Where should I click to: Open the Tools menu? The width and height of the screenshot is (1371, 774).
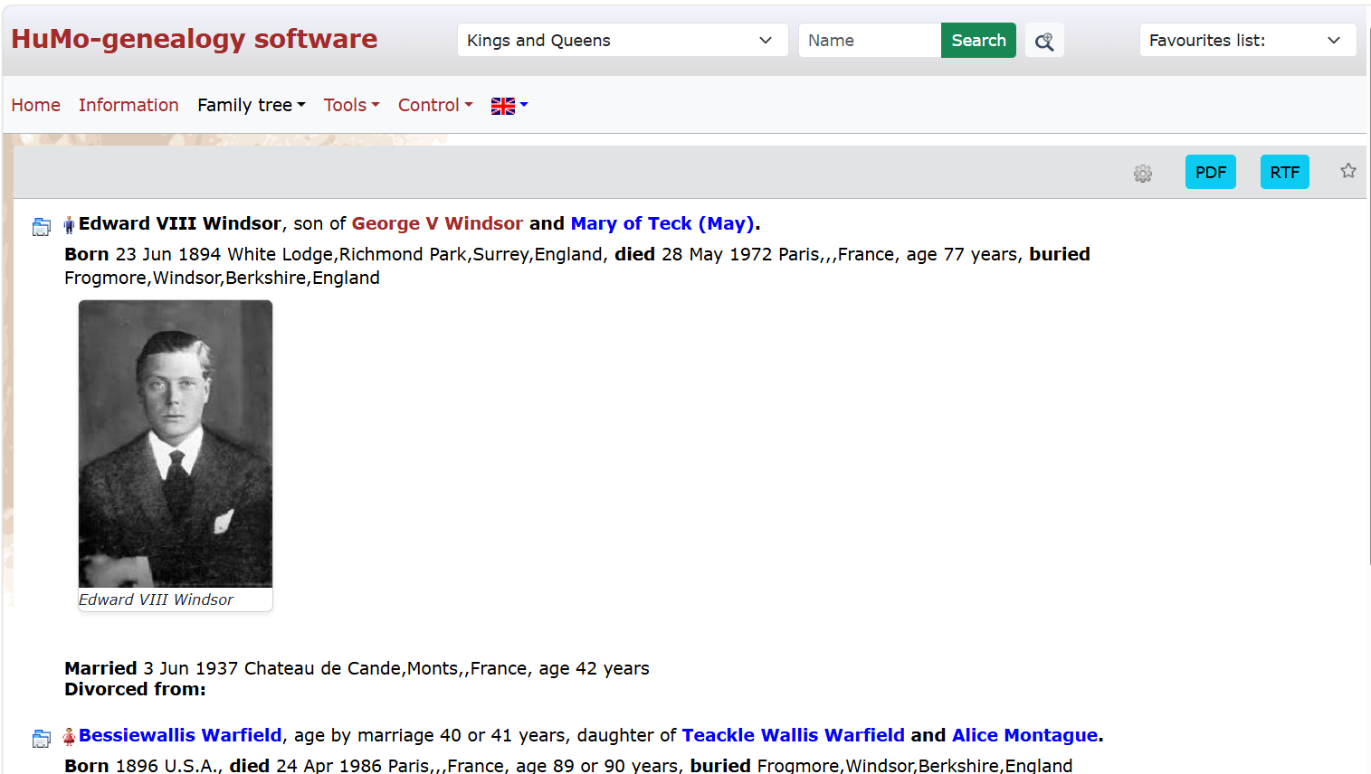click(352, 105)
